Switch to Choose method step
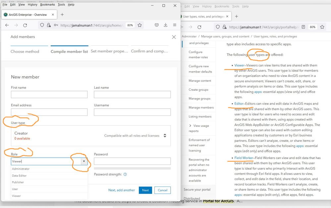 (25, 51)
